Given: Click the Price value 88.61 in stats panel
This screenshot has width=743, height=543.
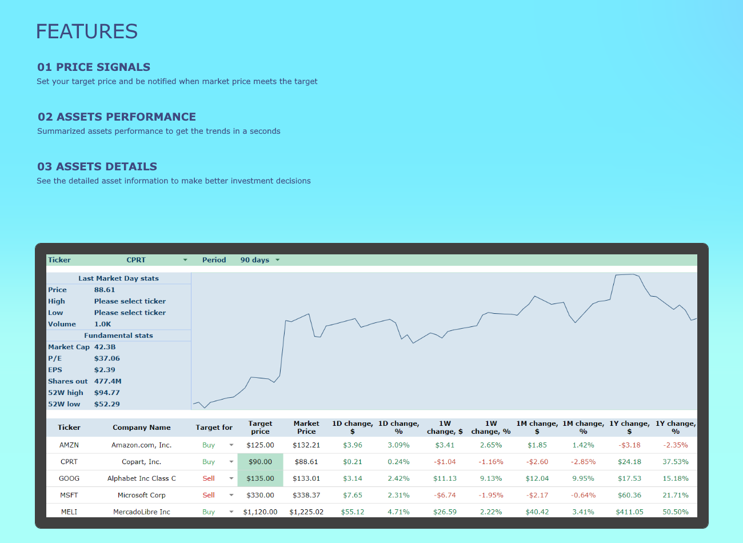Looking at the screenshot, I should point(105,290).
